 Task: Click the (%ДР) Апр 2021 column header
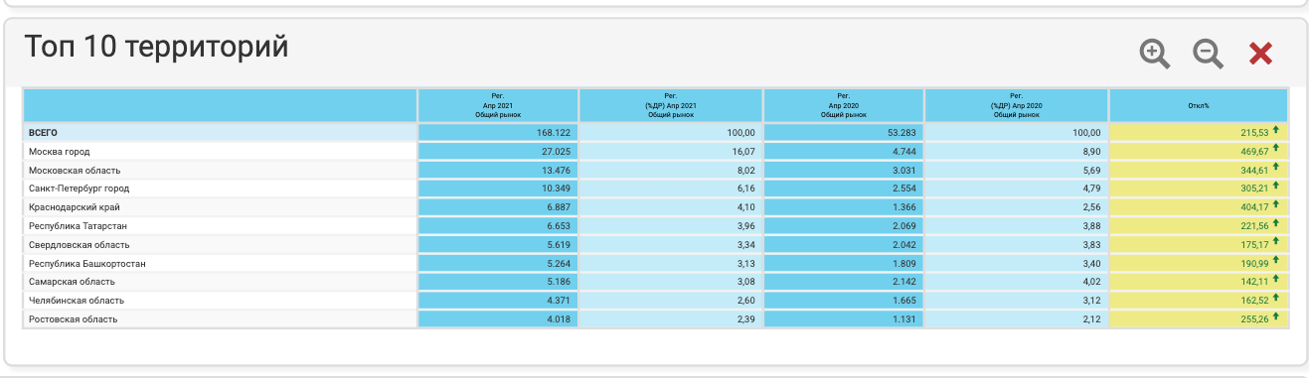click(x=671, y=105)
